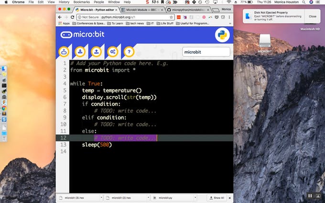Click the Save script download icon
The height and width of the screenshot is (203, 325).
80,52
